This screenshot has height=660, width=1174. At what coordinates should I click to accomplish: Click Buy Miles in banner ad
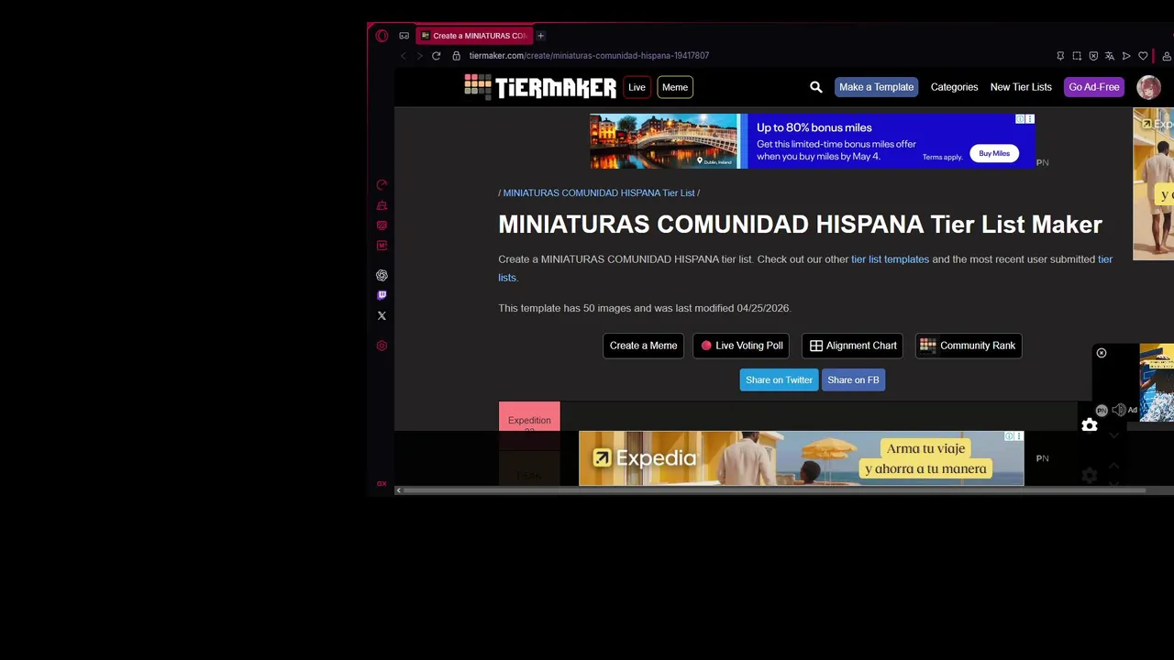coord(994,153)
